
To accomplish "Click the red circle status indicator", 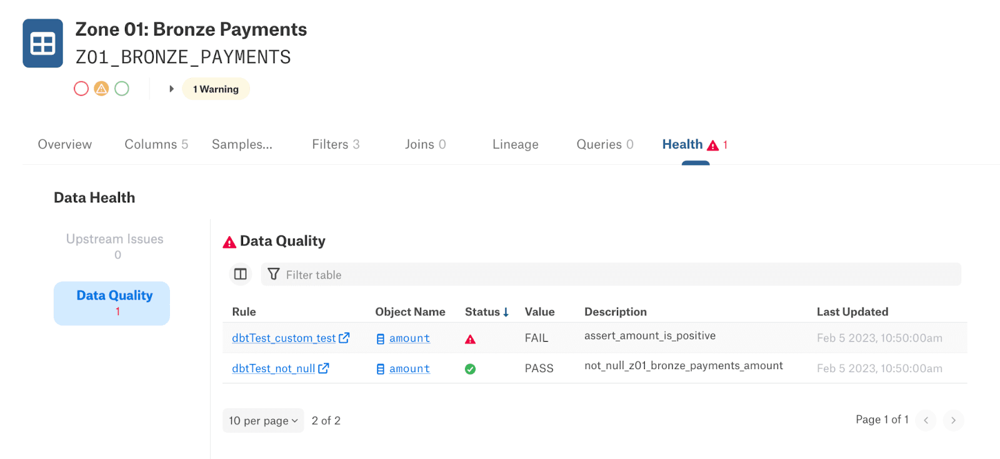I will (x=81, y=89).
